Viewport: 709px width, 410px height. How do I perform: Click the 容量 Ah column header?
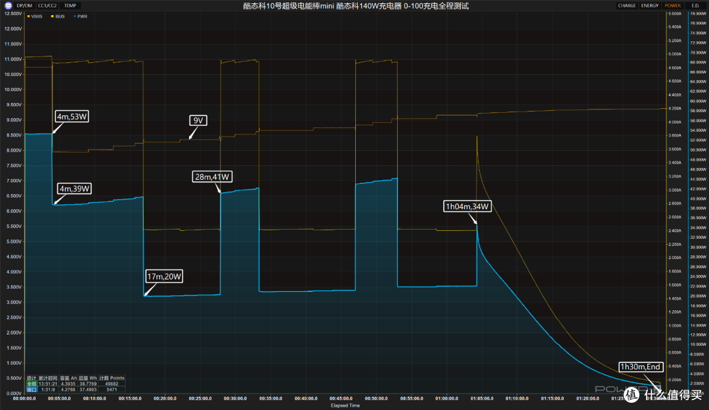tap(68, 378)
